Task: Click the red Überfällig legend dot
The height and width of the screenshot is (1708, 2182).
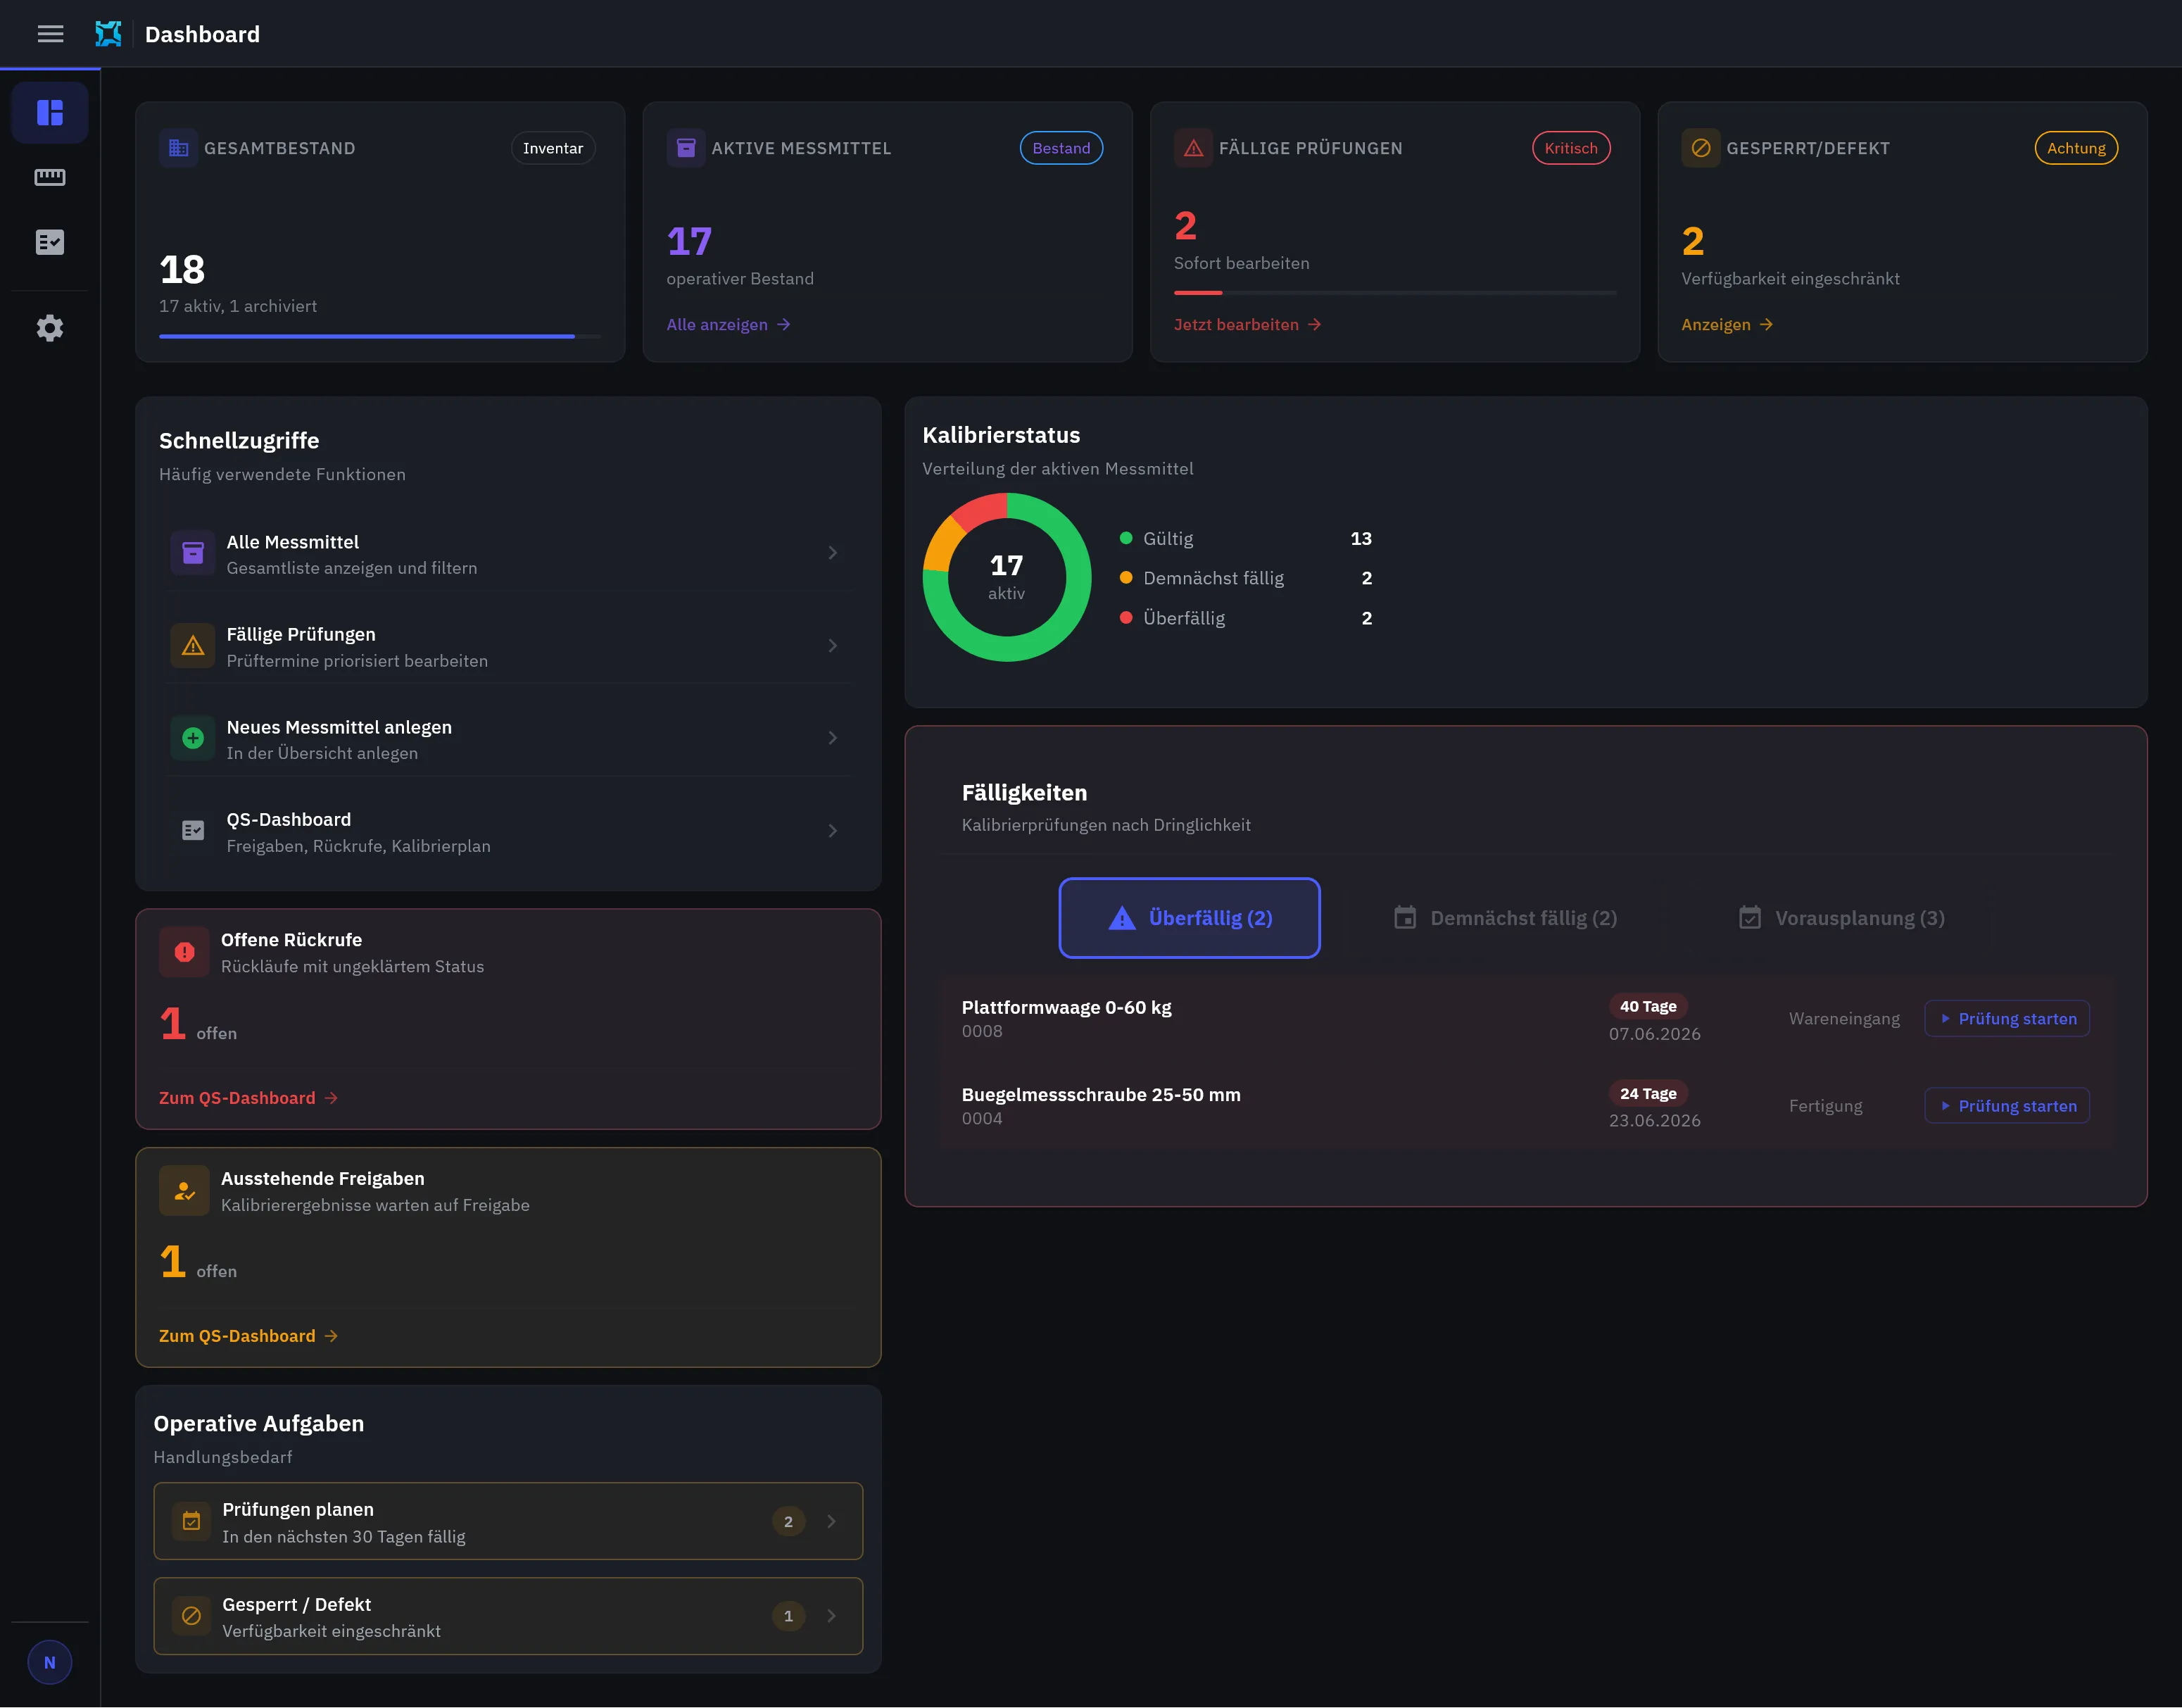Action: (1125, 618)
